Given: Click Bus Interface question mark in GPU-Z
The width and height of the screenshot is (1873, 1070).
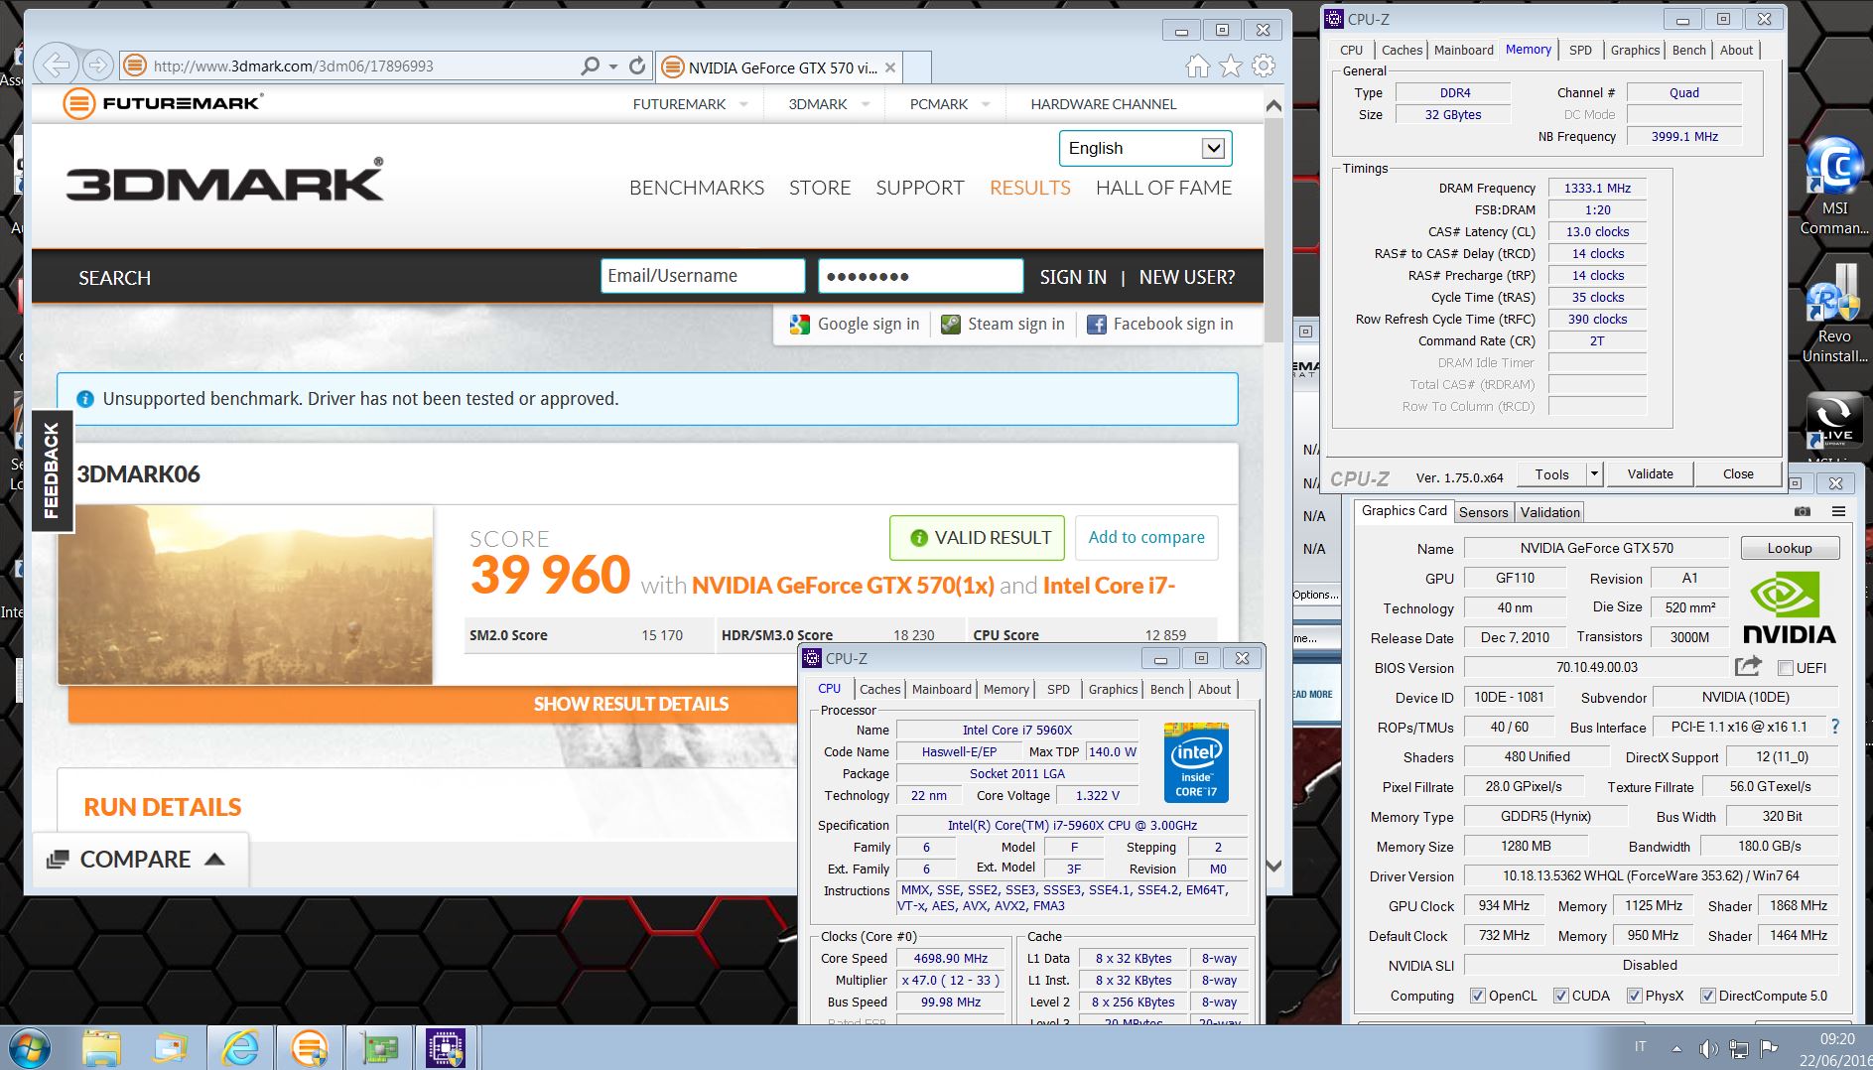Looking at the screenshot, I should point(1835,727).
